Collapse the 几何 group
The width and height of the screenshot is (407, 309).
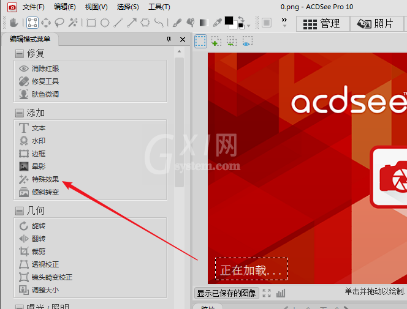(19, 211)
